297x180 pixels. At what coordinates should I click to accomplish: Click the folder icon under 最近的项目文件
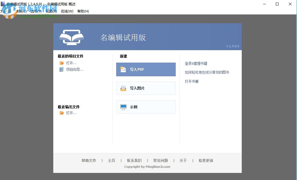pyautogui.click(x=62, y=63)
